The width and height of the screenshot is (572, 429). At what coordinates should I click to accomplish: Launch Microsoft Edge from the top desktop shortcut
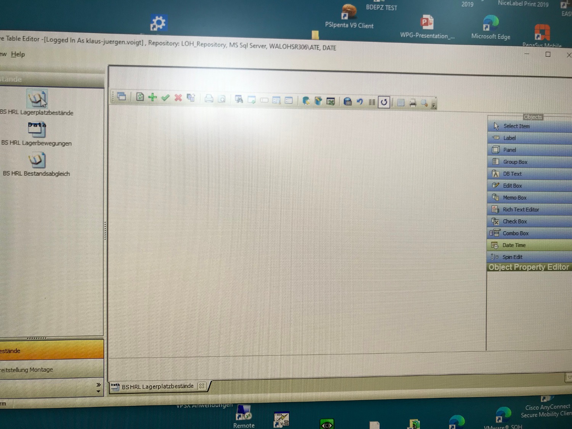(x=491, y=27)
